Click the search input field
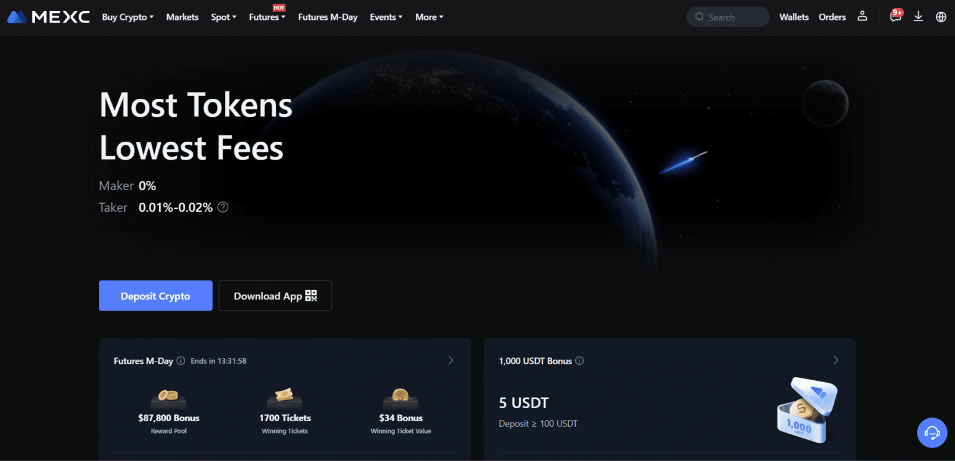The height and width of the screenshot is (461, 955). [x=727, y=17]
